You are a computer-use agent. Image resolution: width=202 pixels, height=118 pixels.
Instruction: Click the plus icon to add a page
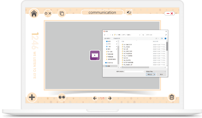(x=32, y=97)
